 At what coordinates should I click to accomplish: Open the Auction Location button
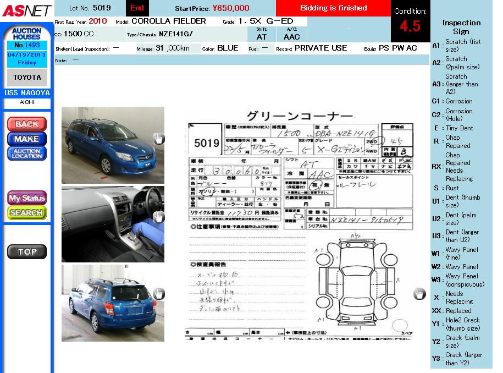tap(26, 153)
